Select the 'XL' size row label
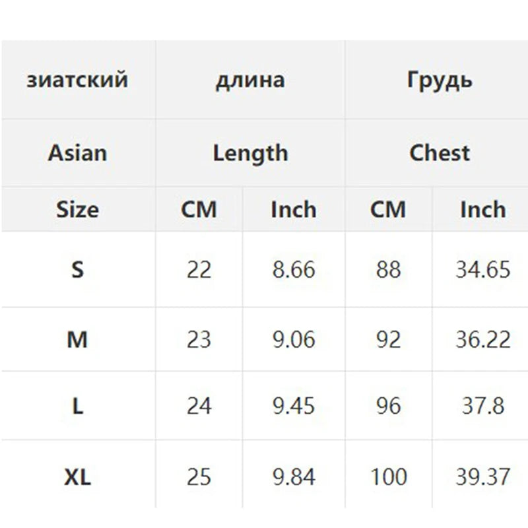528x528 pixels. pos(77,475)
